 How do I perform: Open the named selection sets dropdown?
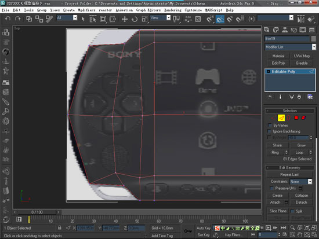(x=275, y=18)
